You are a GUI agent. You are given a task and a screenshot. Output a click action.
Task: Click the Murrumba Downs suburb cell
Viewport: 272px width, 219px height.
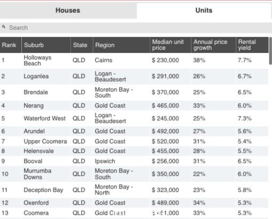[37, 174]
